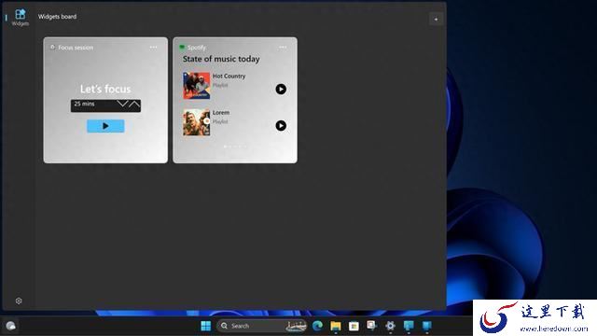The image size is (597, 336).
Task: Open Lorem playlist thumbnail
Action: (197, 122)
